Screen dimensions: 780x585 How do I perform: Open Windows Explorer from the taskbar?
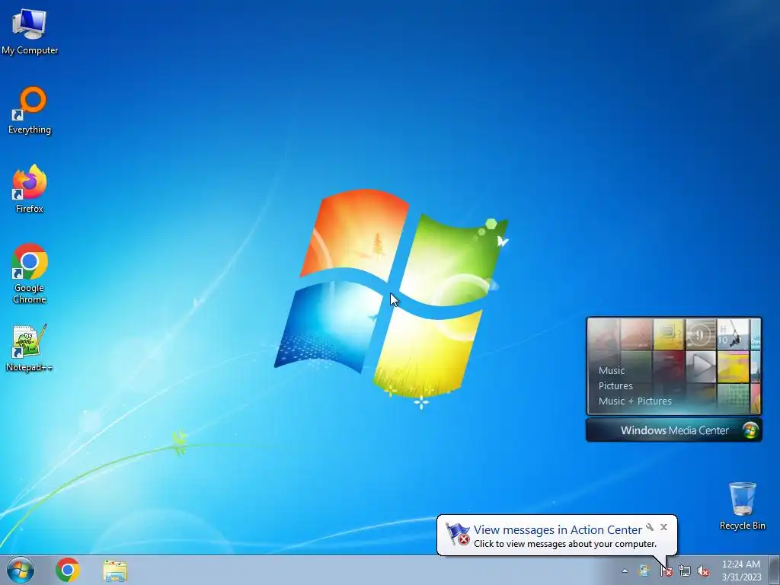(115, 571)
